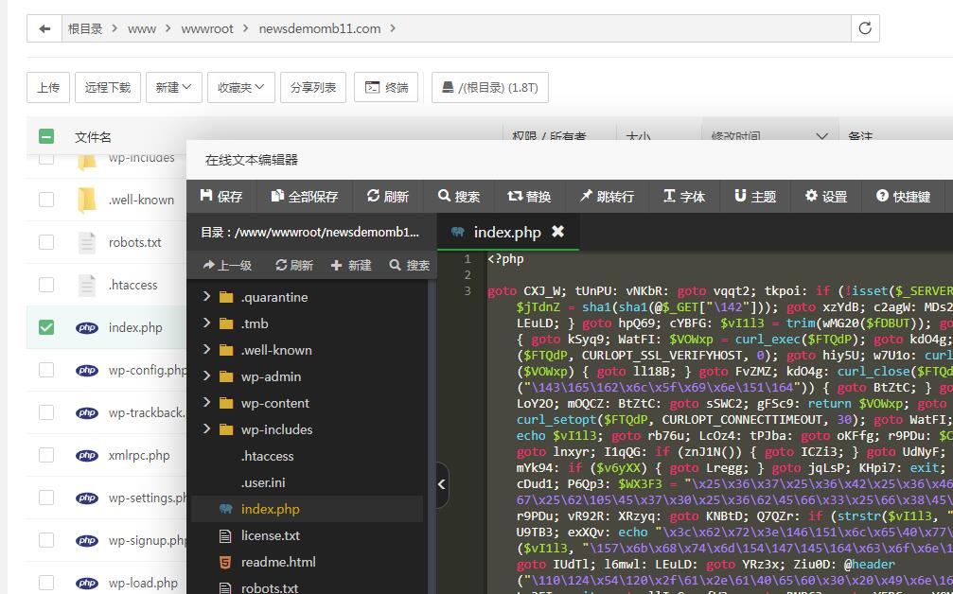Screen dimensions: 953x594
Task: Open the 收藏夹 favorites dropdown
Action: coord(241,87)
